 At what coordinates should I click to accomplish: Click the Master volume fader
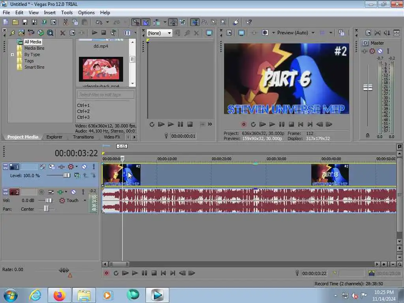pyautogui.click(x=368, y=87)
